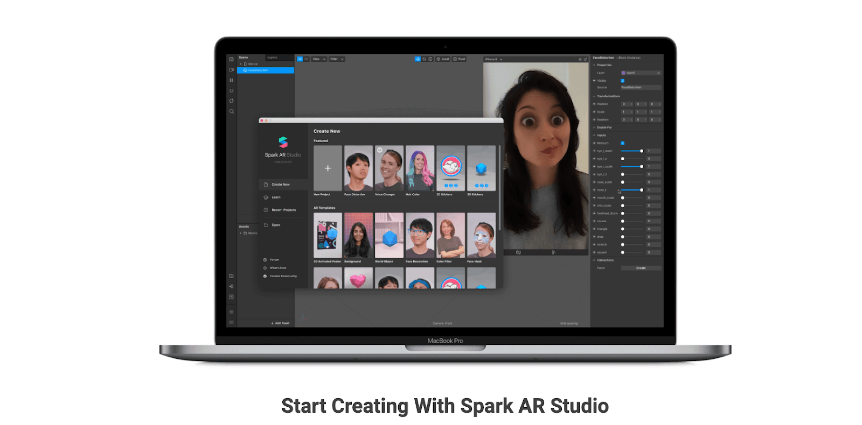Expand the Enable For section

point(594,127)
